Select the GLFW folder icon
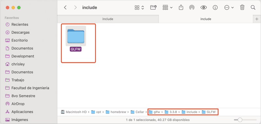Viewport: 261px width, 124px height. coord(76,36)
